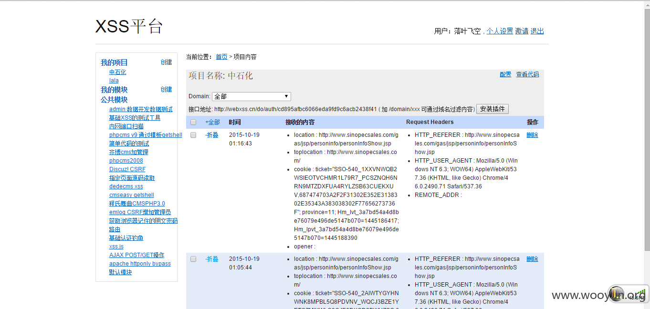Open the 指定页面源码读取 module
Viewport: 650px width, 309px height.
[x=132, y=178]
